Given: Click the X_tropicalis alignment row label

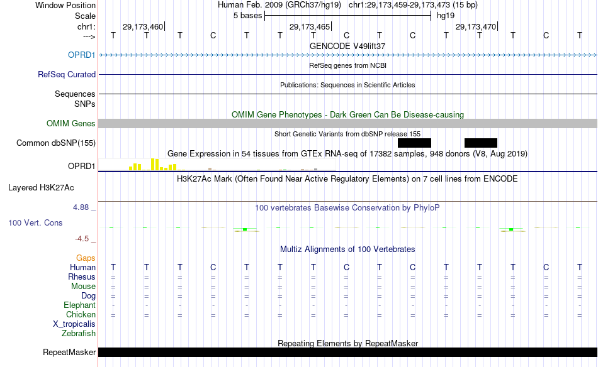Looking at the screenshot, I should point(74,324).
